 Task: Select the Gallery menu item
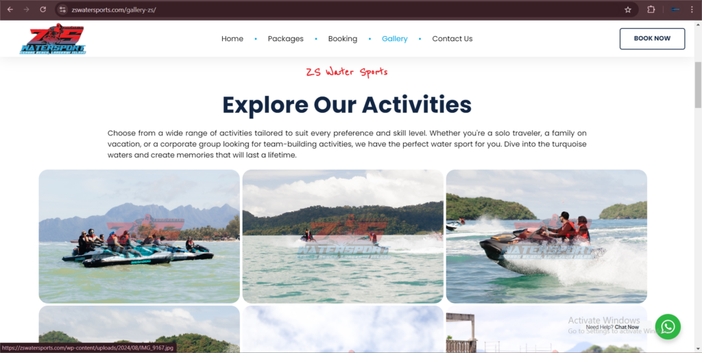point(394,39)
